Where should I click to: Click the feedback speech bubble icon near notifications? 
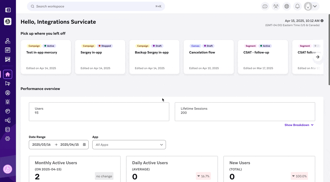(265, 6)
